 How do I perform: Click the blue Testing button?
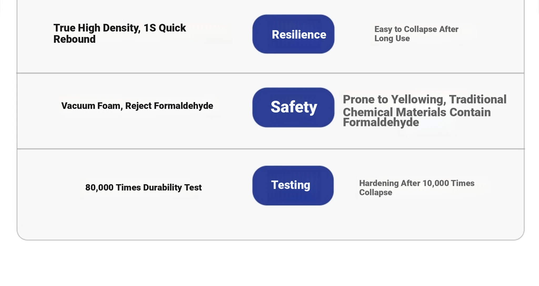(x=293, y=185)
